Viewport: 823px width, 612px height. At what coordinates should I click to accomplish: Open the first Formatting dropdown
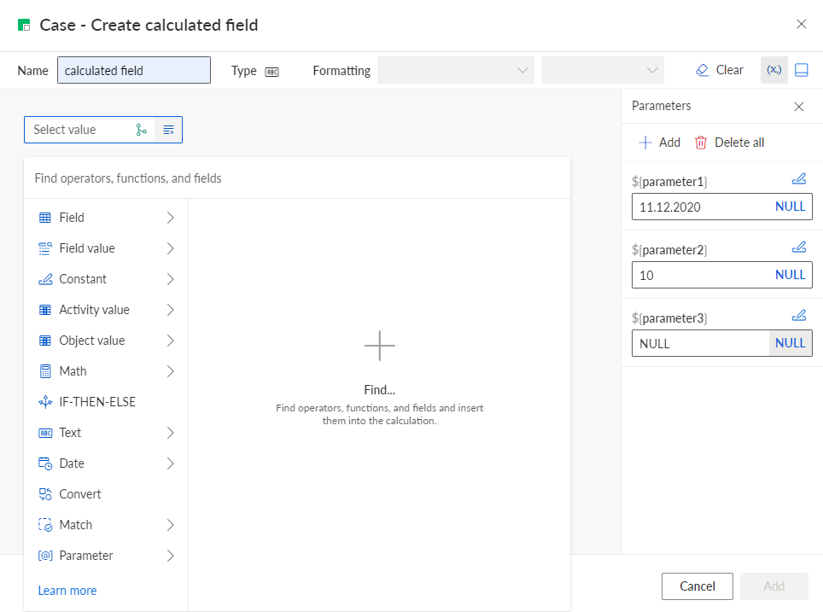456,70
